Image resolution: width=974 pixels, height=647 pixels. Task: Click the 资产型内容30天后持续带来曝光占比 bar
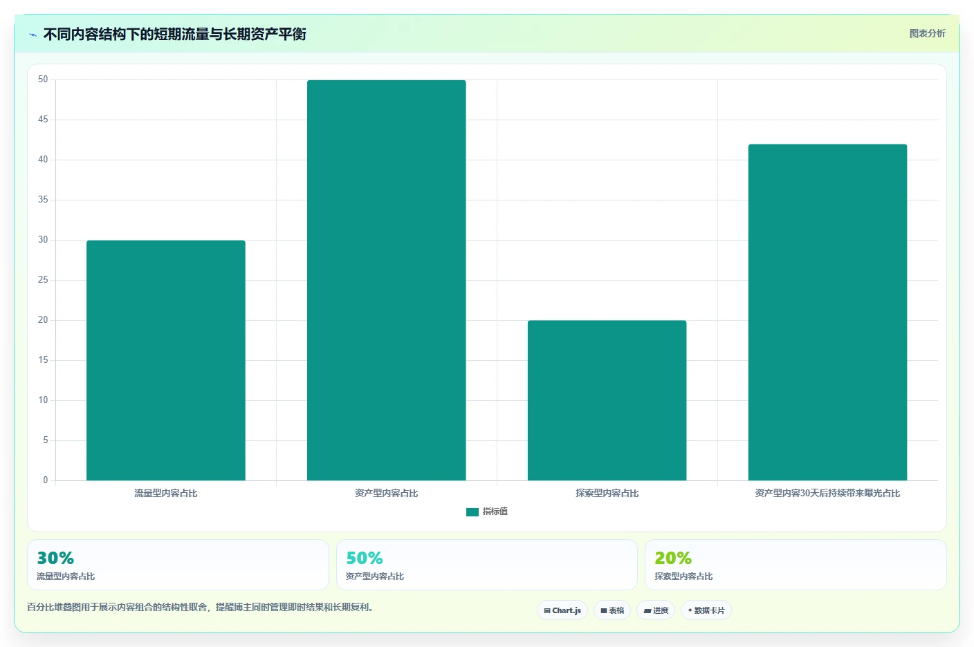coord(827,312)
